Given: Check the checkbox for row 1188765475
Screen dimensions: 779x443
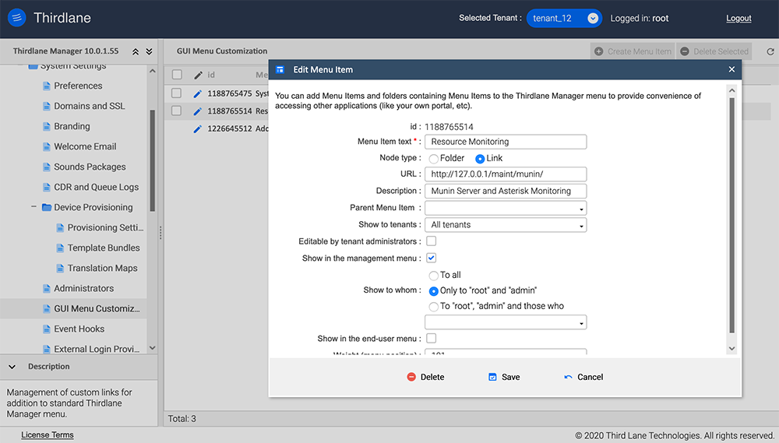Looking at the screenshot, I should 176,93.
